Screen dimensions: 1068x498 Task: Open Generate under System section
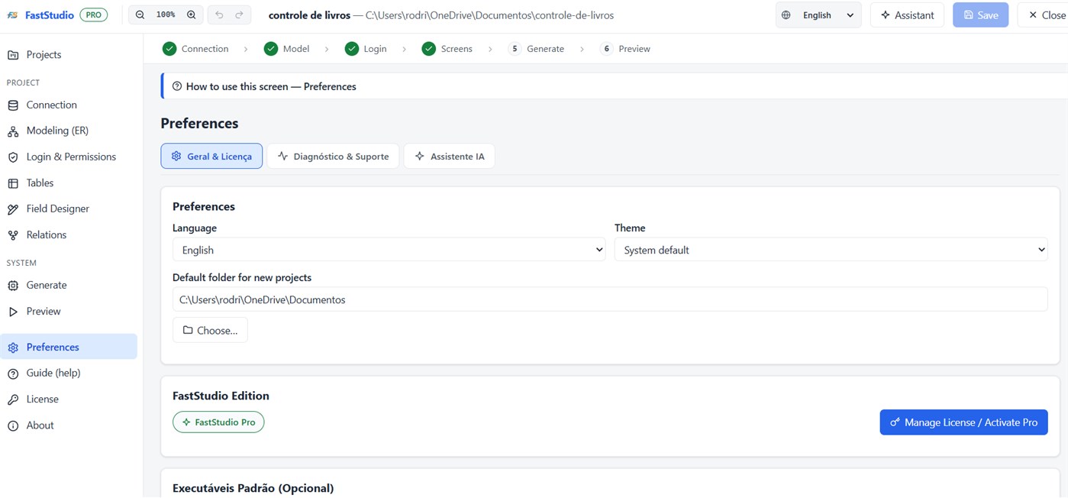pos(69,285)
